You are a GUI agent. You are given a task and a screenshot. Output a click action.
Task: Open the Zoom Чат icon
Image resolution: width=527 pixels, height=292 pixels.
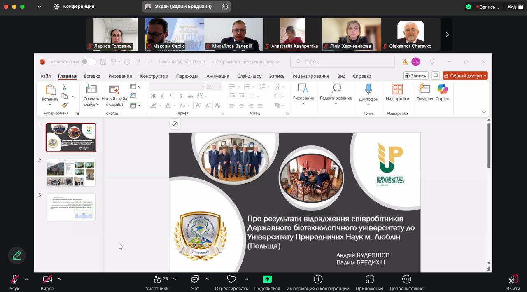195,279
